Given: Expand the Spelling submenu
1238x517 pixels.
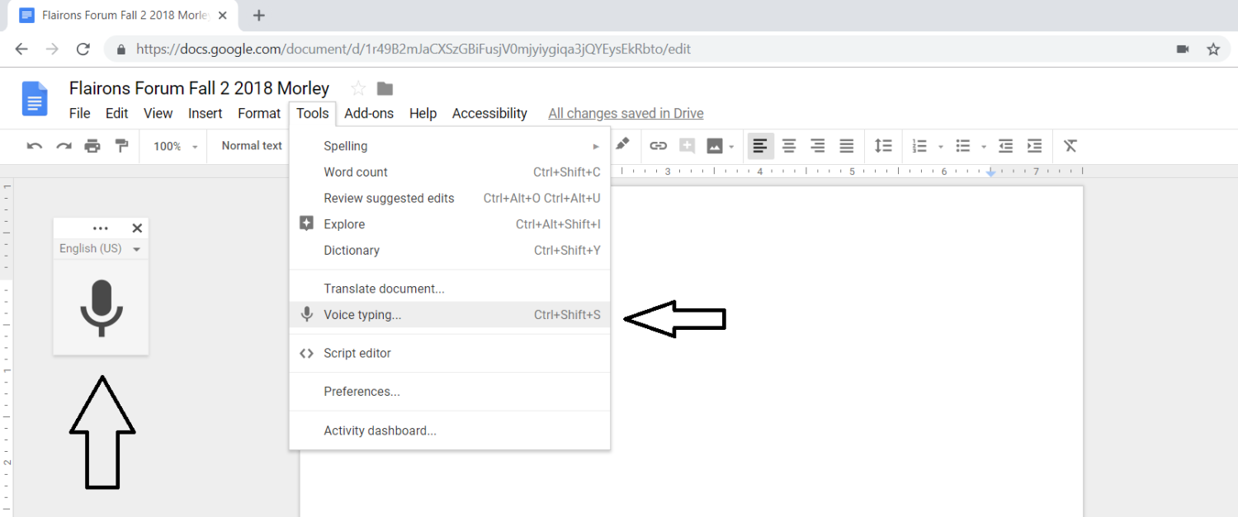Looking at the screenshot, I should tap(450, 146).
